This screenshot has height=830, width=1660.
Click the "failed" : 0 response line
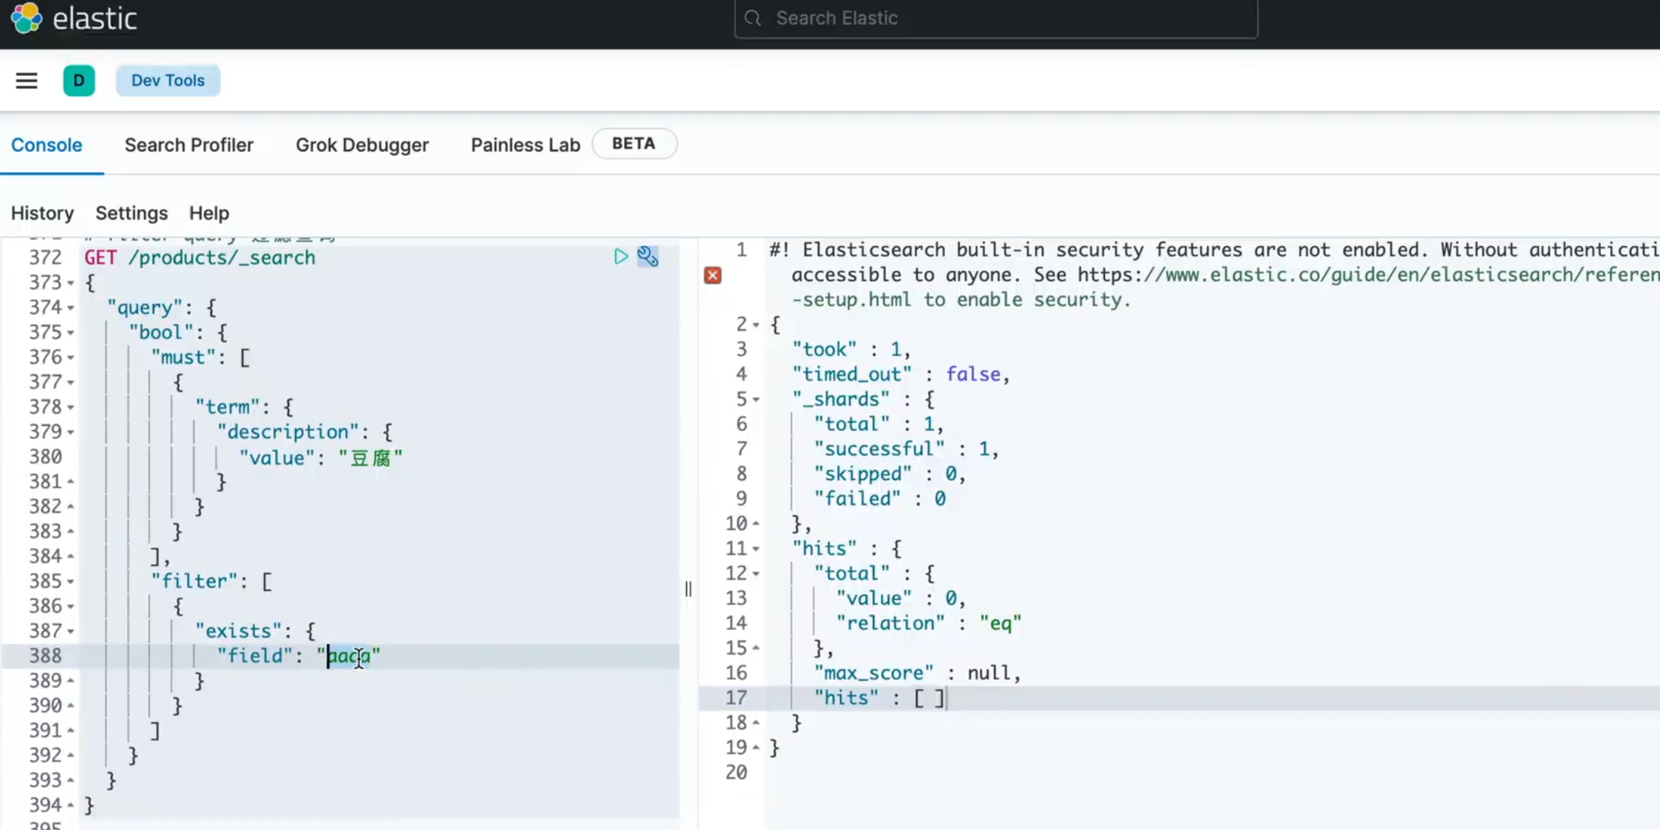(880, 499)
